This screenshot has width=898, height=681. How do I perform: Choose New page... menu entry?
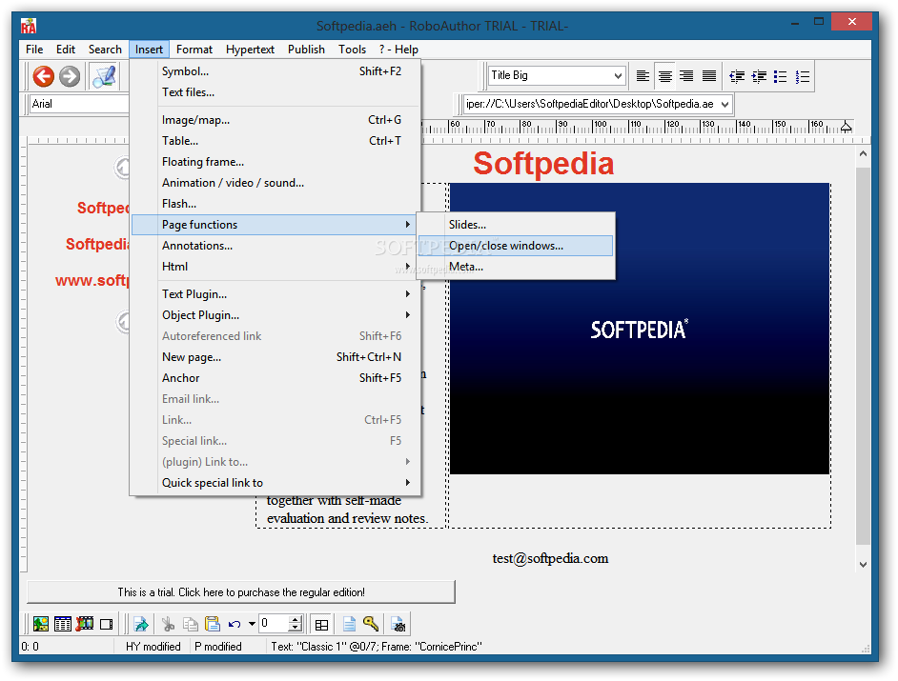coord(276,356)
